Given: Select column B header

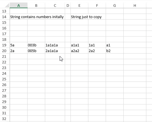Looking at the screenshot, I should (36, 5).
